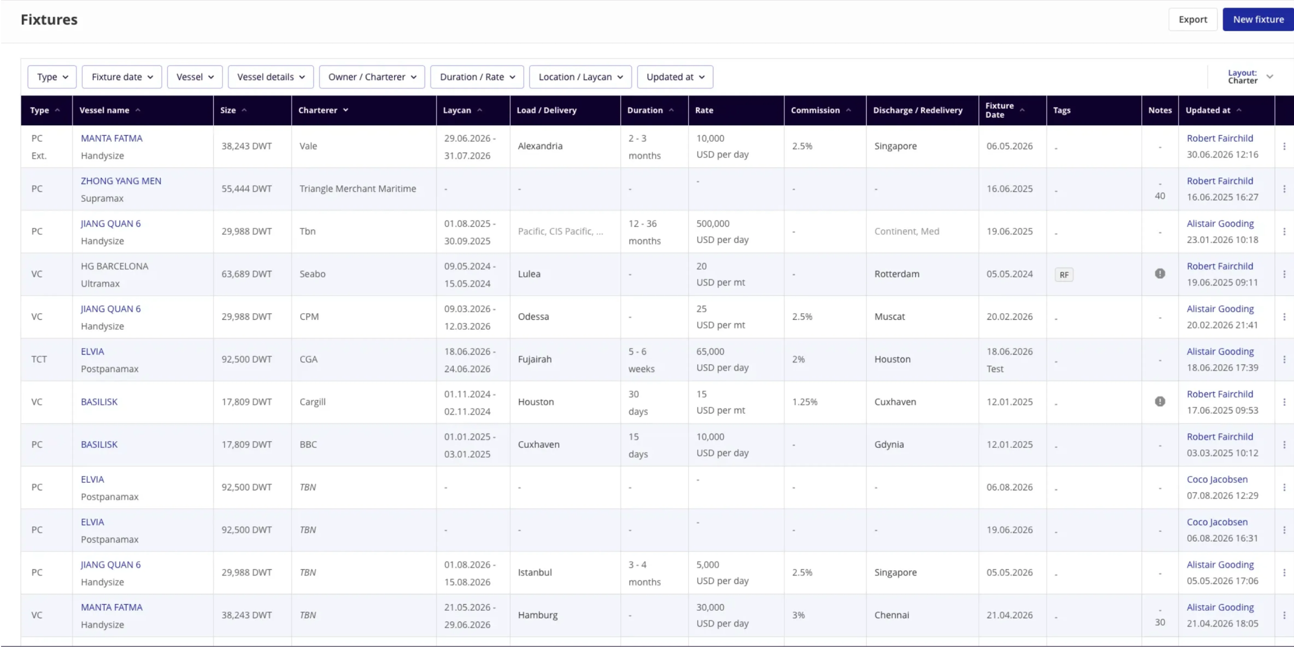
Task: Open the Duration / Rate filter
Action: pyautogui.click(x=477, y=77)
